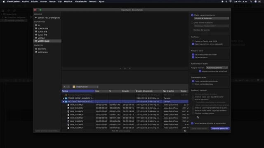Select 'Copiar en Family love 2018' option
The height and width of the screenshot is (148, 264).
pyautogui.click(x=193, y=41)
